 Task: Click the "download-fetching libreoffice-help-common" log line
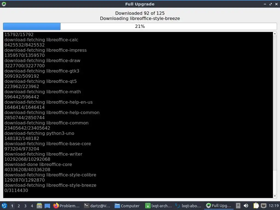coord(52,112)
